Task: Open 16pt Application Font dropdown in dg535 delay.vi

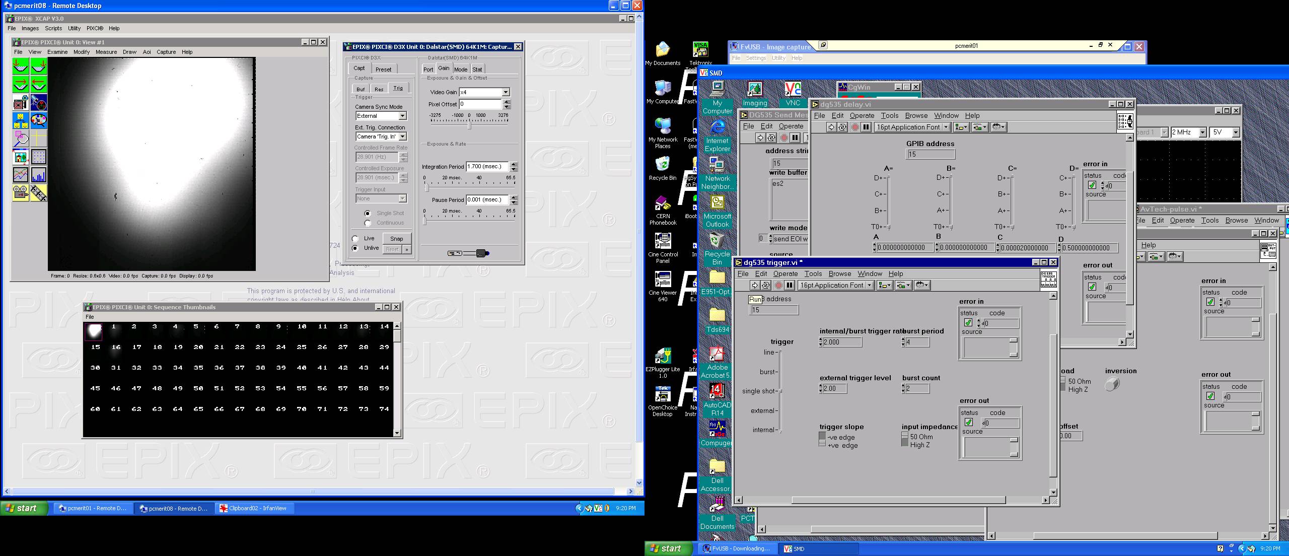Action: coord(912,127)
